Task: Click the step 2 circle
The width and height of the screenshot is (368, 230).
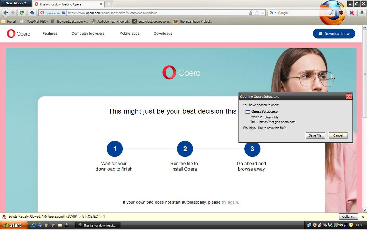Action: [185, 149]
